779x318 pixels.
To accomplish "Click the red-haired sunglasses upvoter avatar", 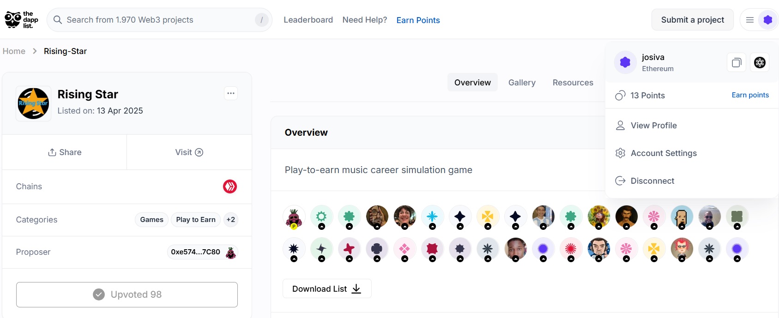I will [x=682, y=249].
